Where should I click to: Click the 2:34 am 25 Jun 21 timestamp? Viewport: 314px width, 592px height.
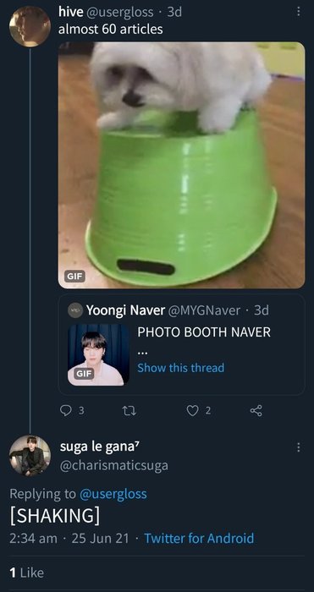[69, 538]
